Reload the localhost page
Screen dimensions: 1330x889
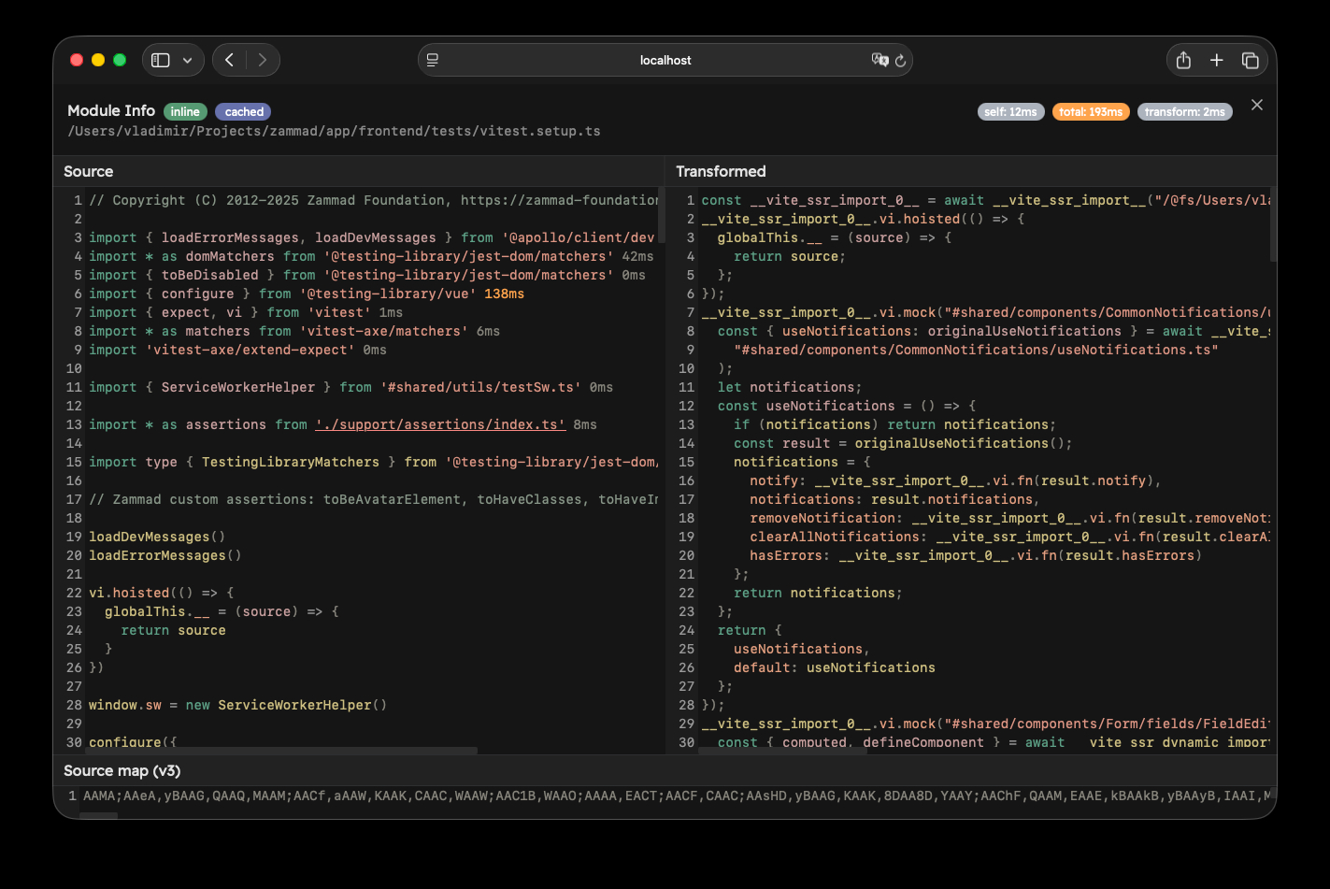901,61
